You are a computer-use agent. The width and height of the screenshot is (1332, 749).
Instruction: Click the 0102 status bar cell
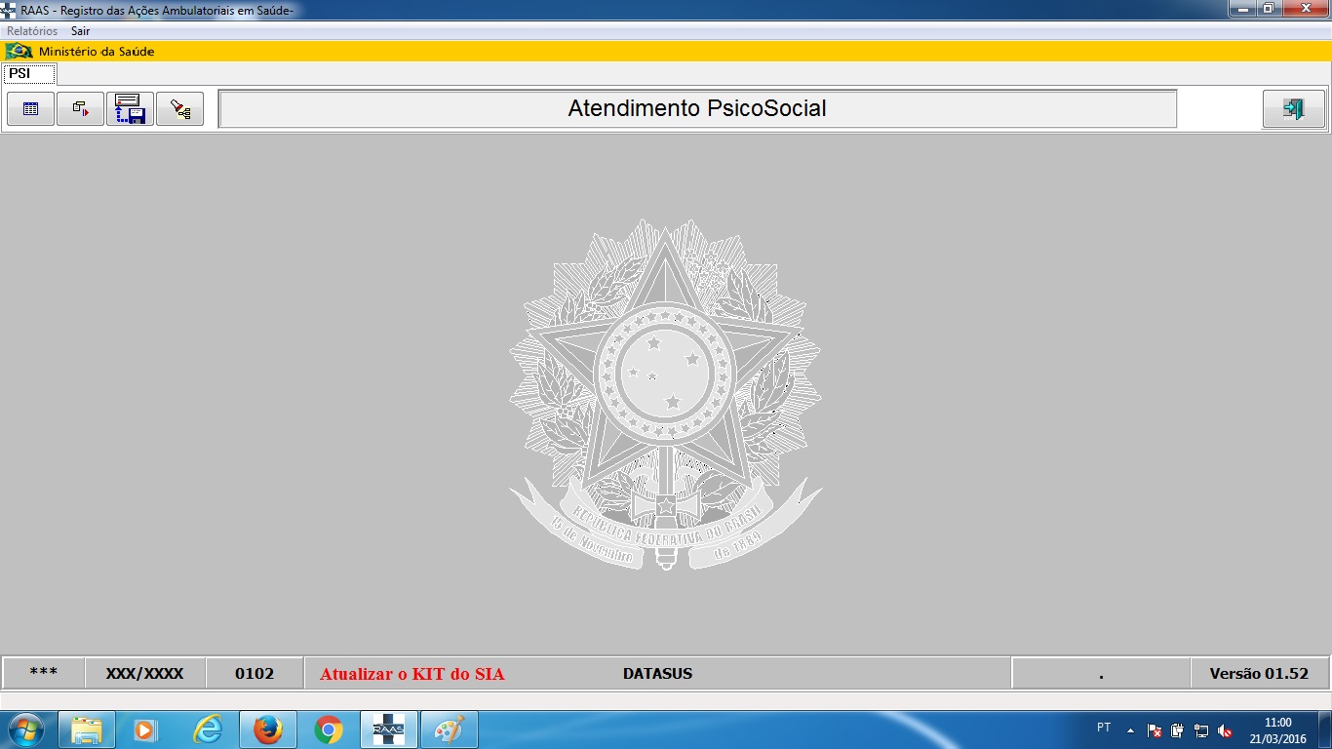[x=255, y=674]
